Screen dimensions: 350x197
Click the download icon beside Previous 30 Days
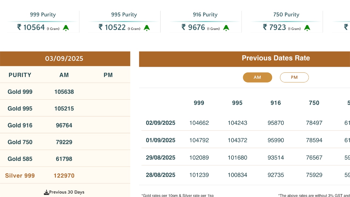(x=46, y=192)
